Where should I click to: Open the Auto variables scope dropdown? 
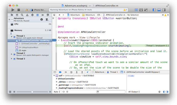(x=57, y=92)
